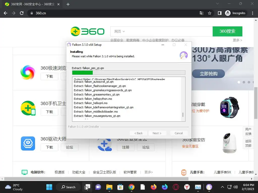Open 儿童手表9X link
The width and height of the screenshot is (258, 193).
coord(222,172)
